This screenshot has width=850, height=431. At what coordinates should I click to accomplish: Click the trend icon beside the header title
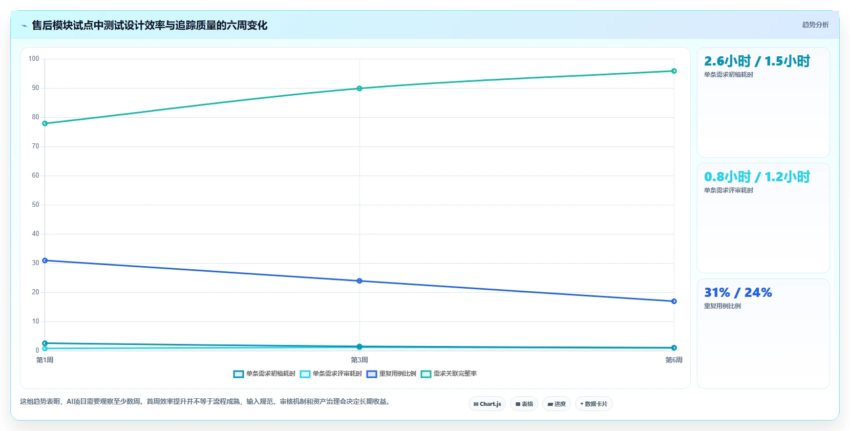pyautogui.click(x=24, y=26)
